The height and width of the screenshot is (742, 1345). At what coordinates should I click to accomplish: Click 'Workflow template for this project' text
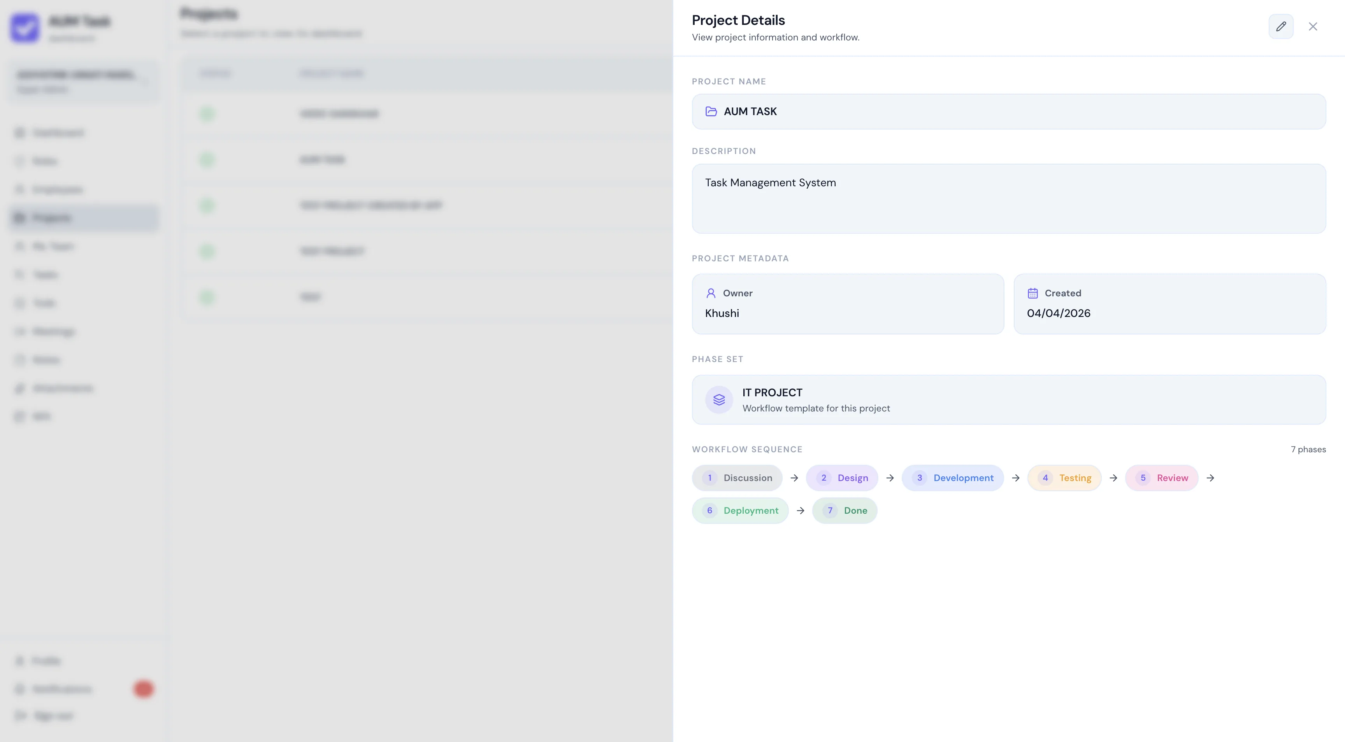(816, 409)
